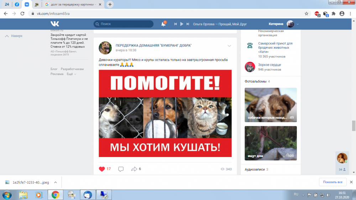Image resolution: width=356 pixels, height=200 pixels.
Task: Open Катерина user avatar
Action: (x=290, y=24)
